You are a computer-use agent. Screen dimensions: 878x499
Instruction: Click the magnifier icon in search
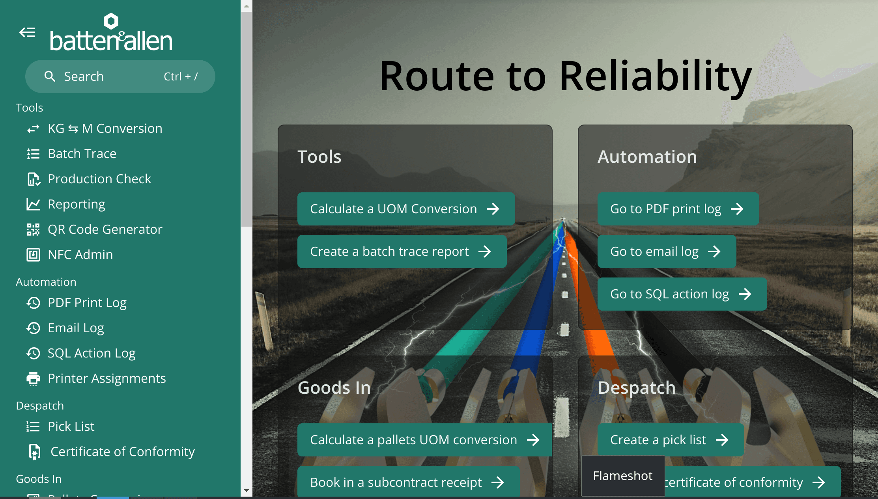pyautogui.click(x=50, y=76)
